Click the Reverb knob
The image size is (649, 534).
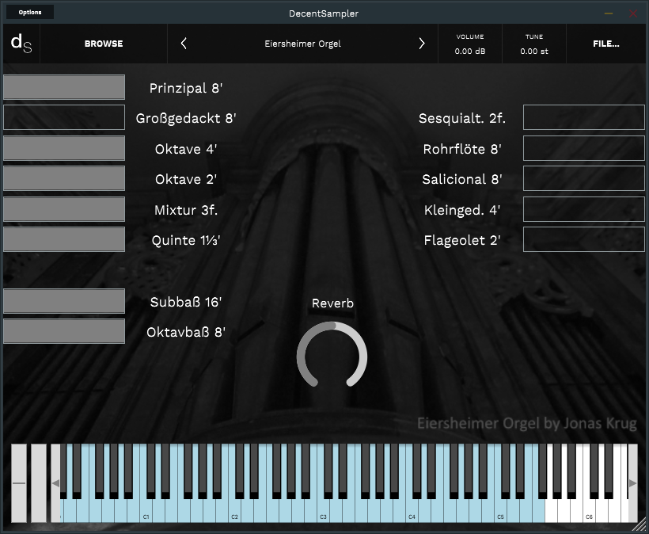point(332,356)
